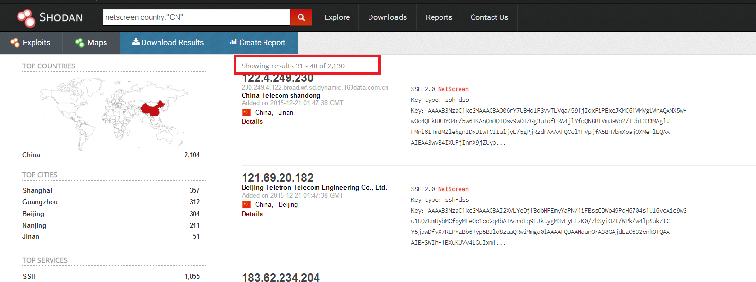Open the Downloads menu item
The width and height of the screenshot is (756, 282).
pyautogui.click(x=387, y=17)
